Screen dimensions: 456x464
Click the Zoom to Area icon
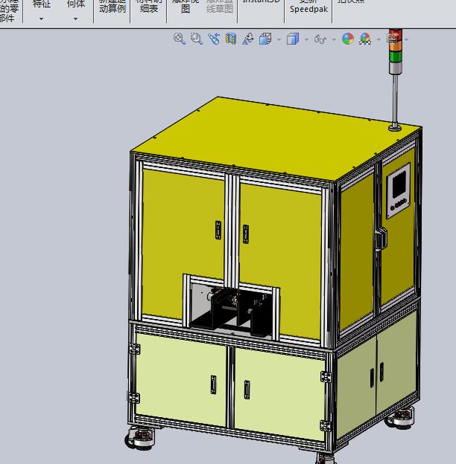[196, 39]
